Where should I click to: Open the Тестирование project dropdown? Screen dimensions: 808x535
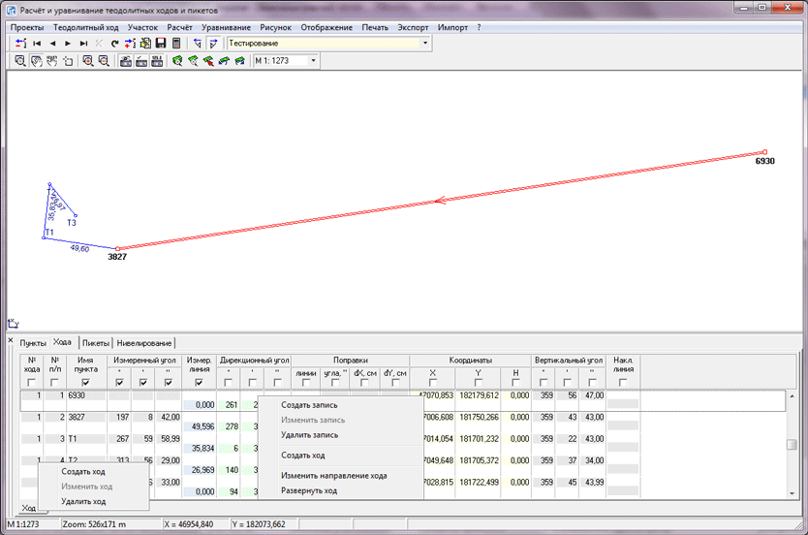(425, 44)
